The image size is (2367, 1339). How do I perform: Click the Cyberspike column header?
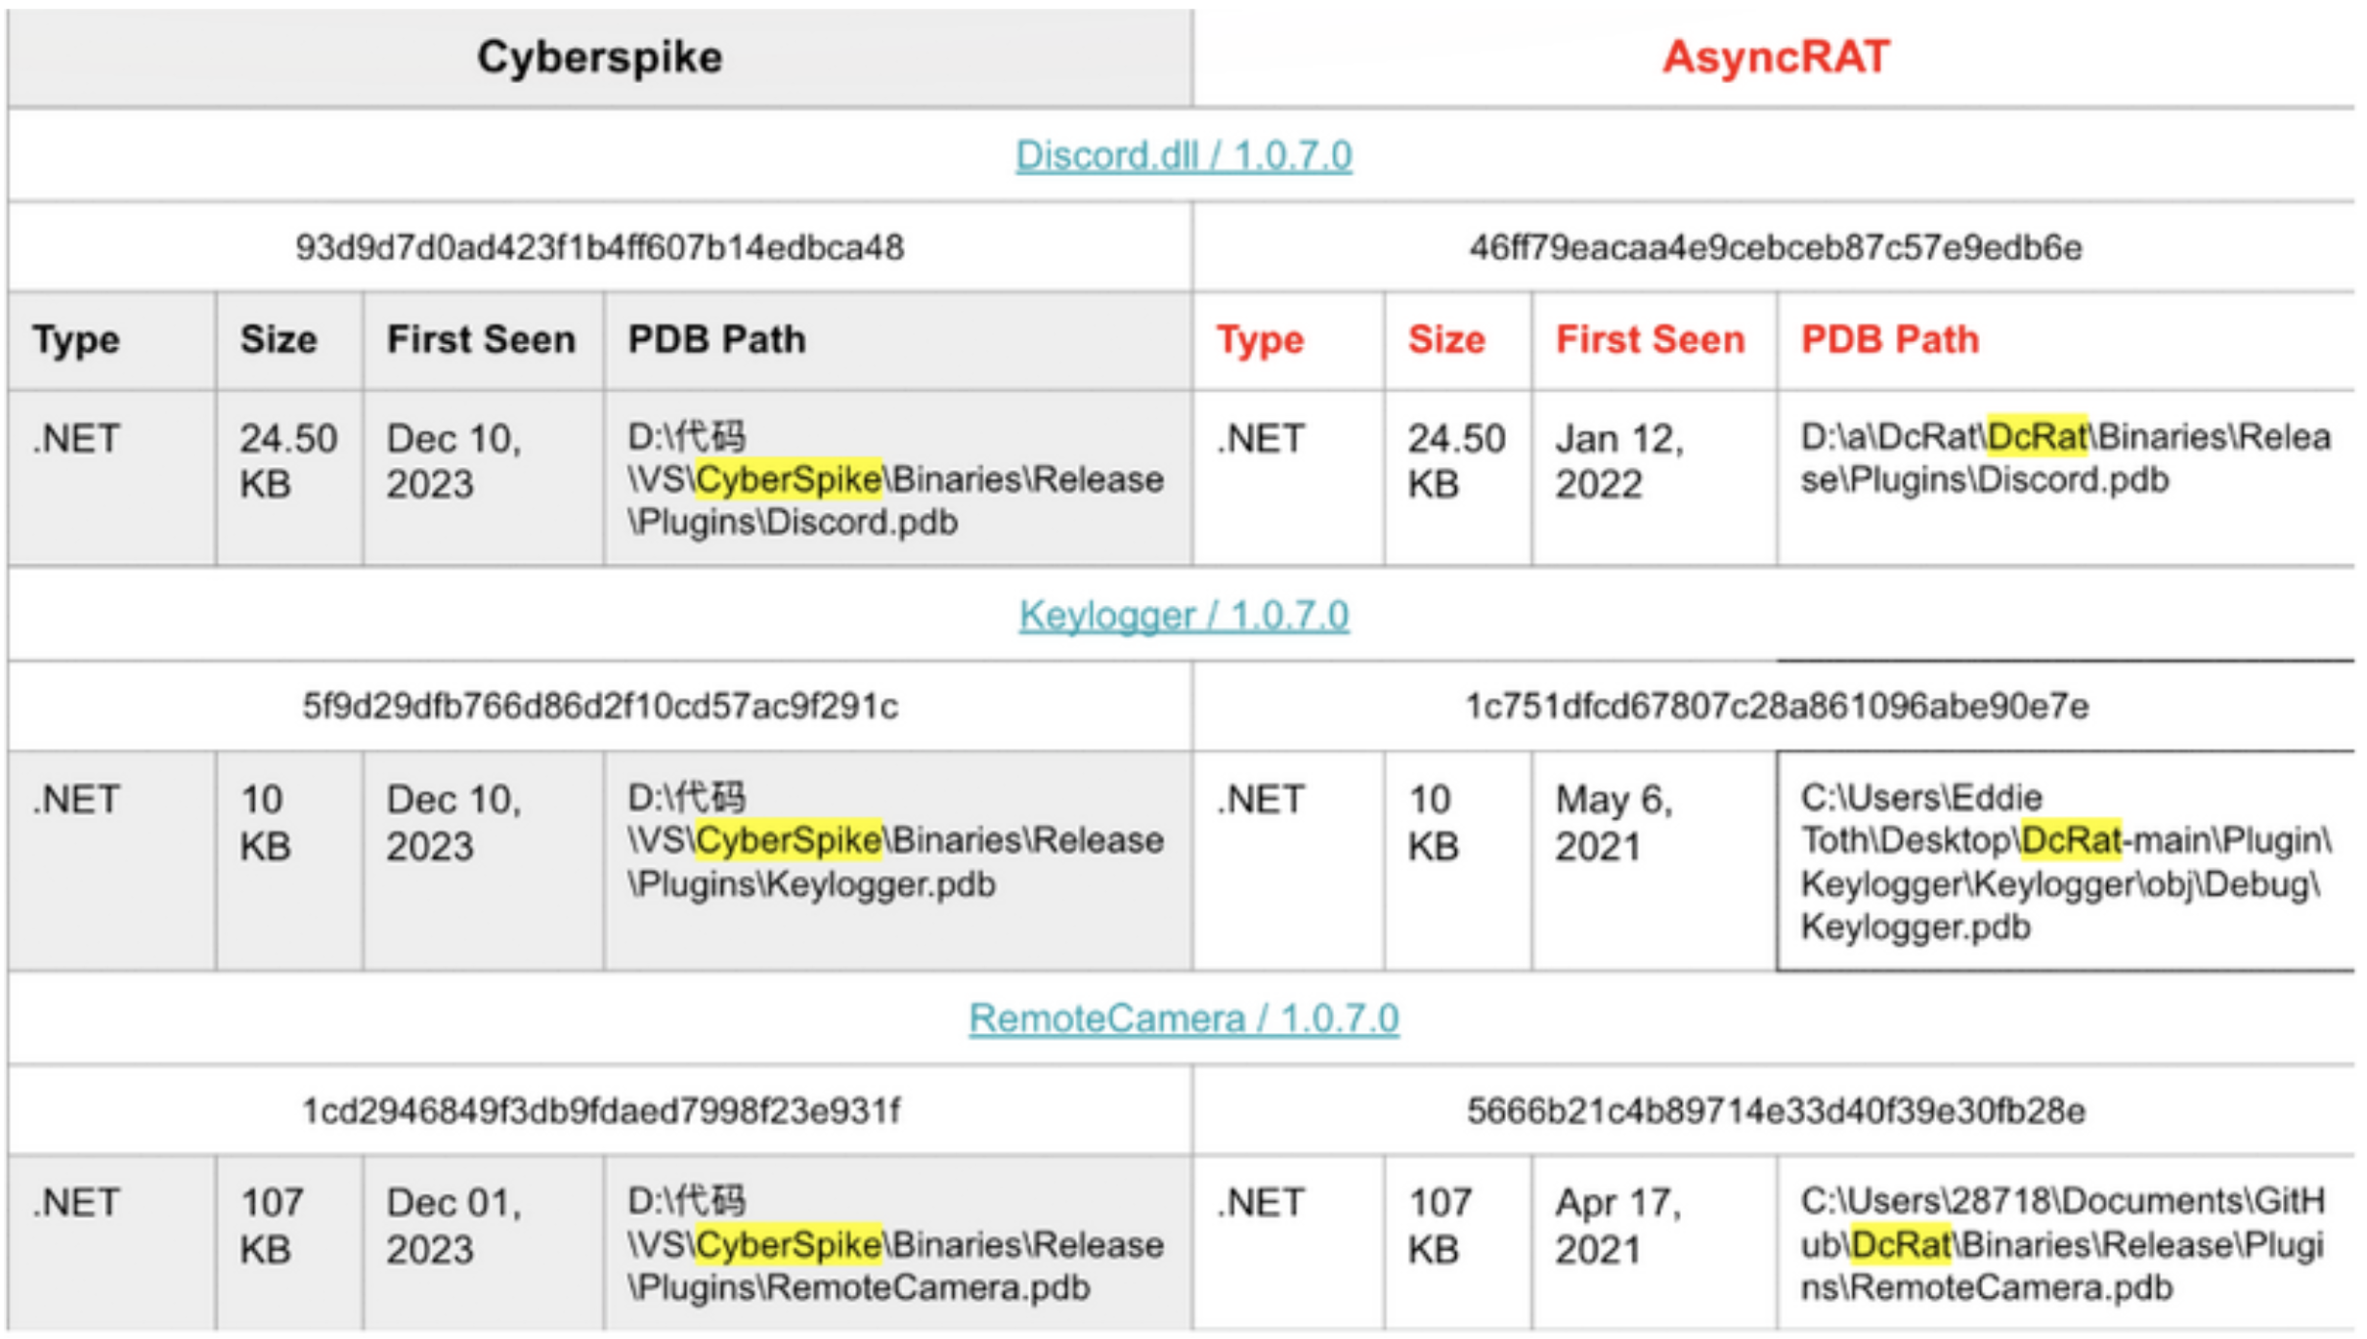[599, 57]
